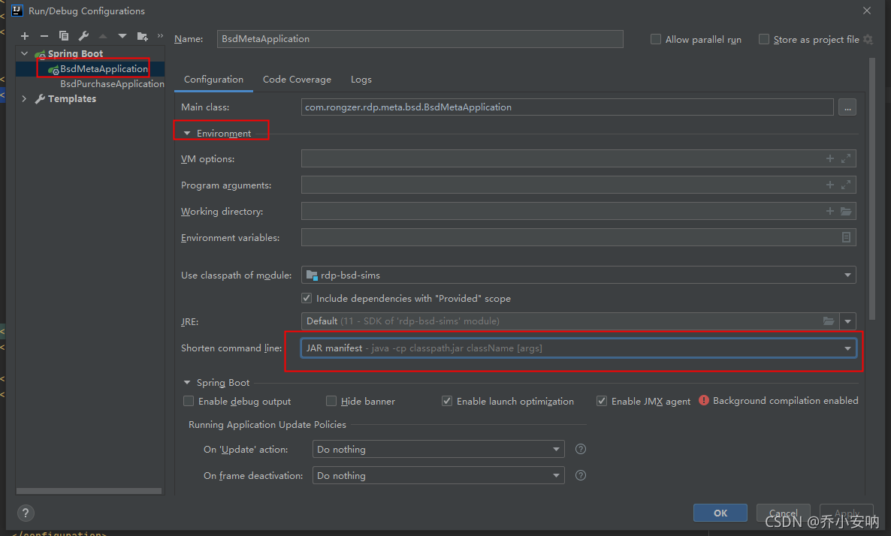Toggle Enable JMX agent checkbox
This screenshot has width=891, height=536.
click(602, 401)
